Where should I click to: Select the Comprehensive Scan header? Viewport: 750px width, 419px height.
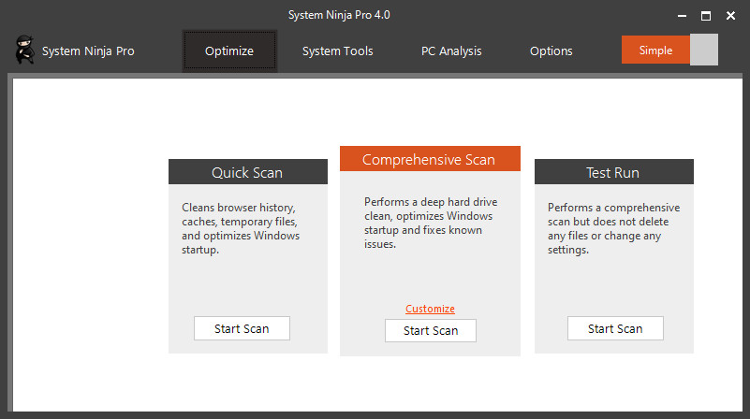point(430,159)
